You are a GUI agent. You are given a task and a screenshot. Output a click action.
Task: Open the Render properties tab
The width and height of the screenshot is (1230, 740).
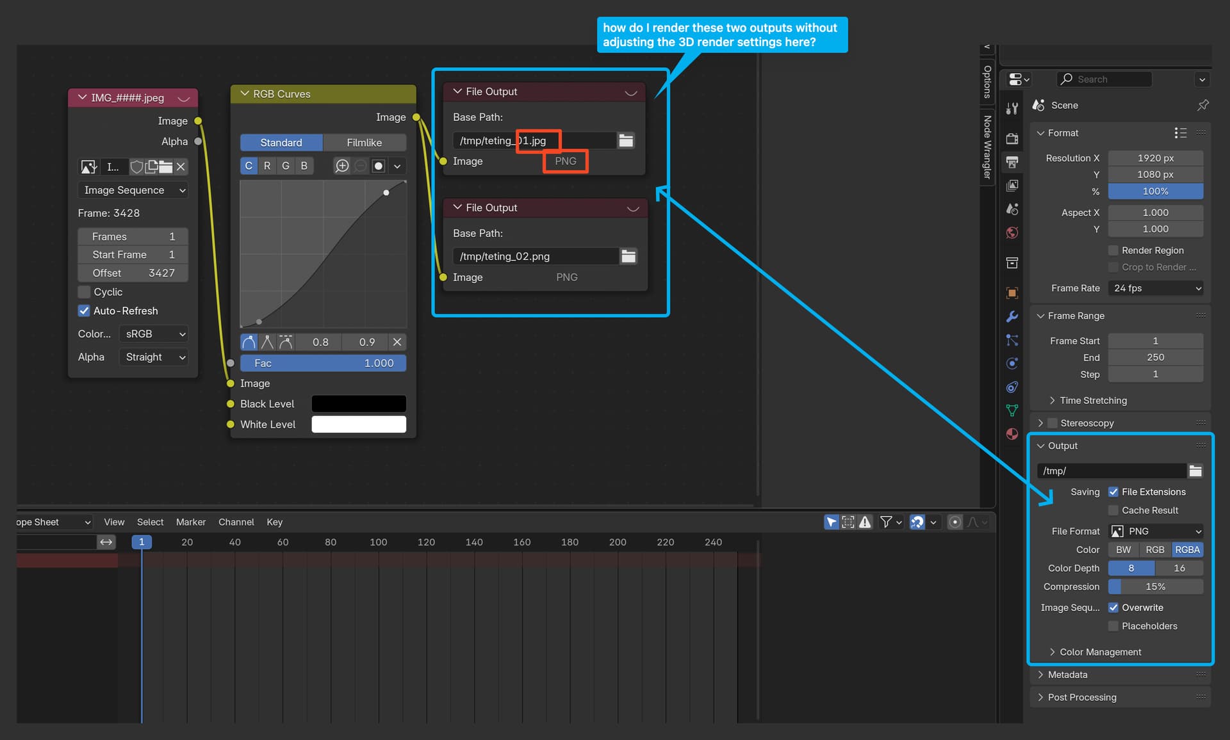coord(1012,139)
